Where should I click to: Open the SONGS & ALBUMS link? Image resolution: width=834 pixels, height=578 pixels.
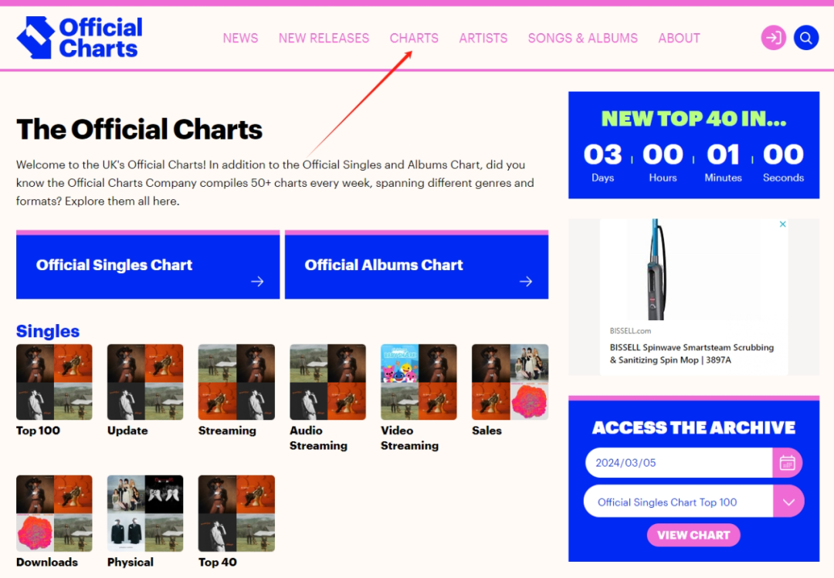(582, 39)
